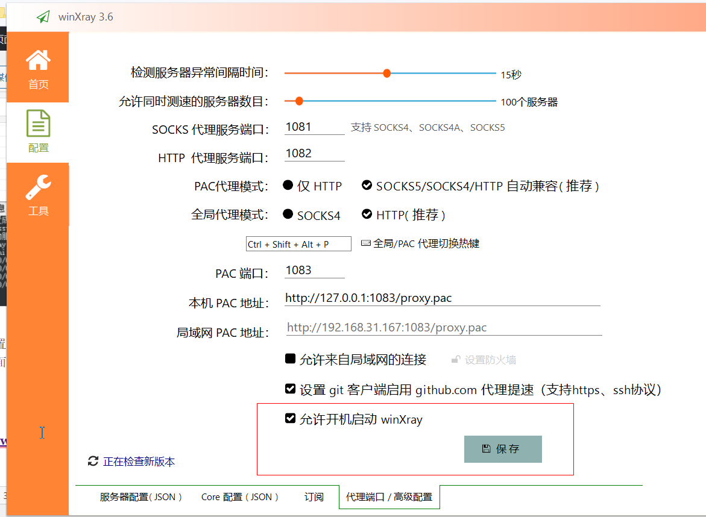Uncheck the git github.com 代理提速 option
This screenshot has height=517, width=706.
point(290,388)
